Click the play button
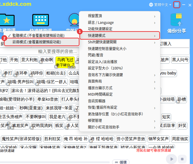Viewport: 193px width, 164px height. [171, 159]
